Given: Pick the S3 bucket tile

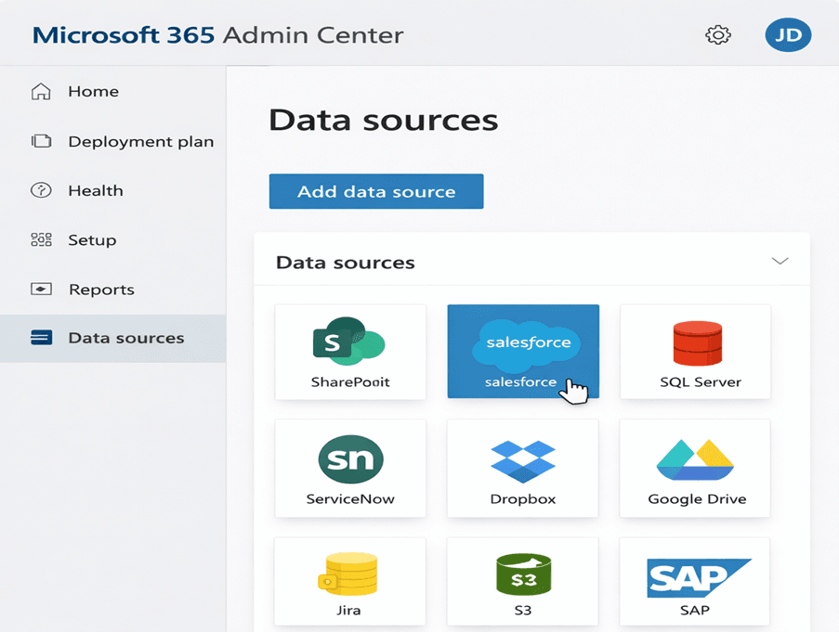Looking at the screenshot, I should coord(522,582).
